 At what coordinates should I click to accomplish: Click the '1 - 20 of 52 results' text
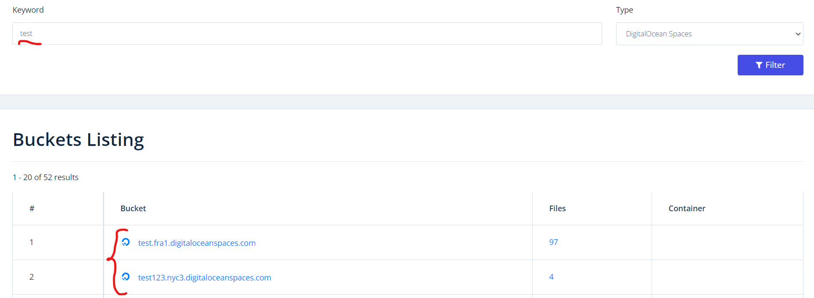(46, 177)
